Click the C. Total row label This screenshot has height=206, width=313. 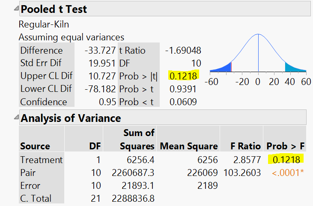point(36,199)
